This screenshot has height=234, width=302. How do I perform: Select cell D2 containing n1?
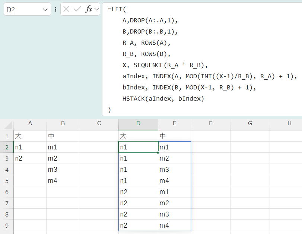(x=138, y=147)
